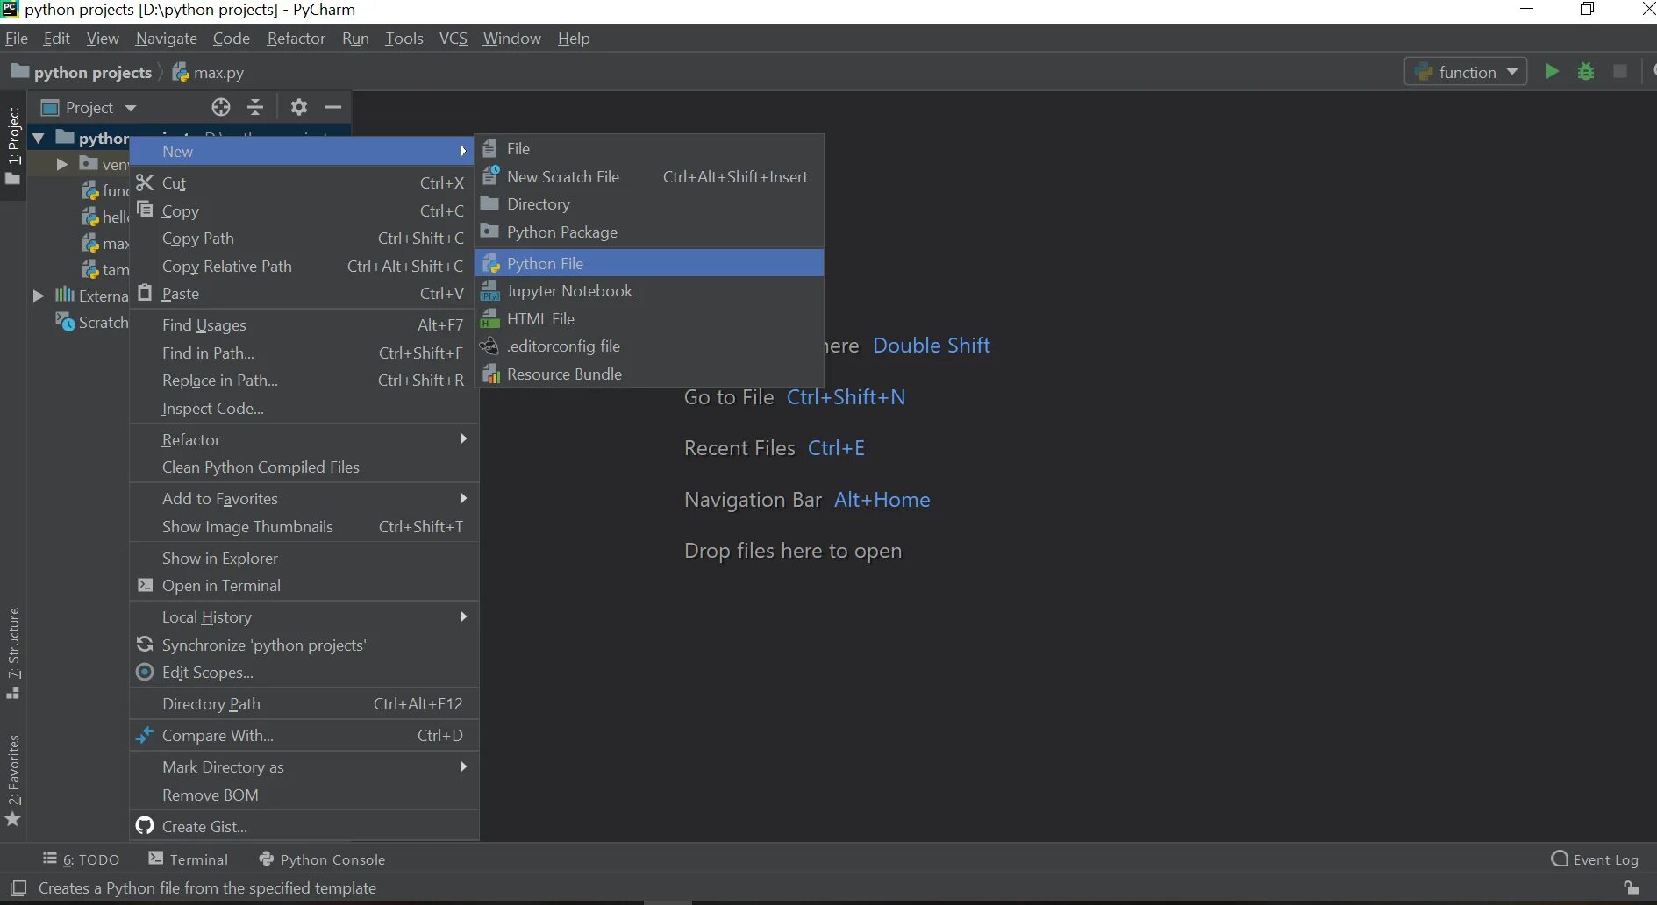This screenshot has width=1657, height=905.
Task: Click the lock icon in status bar
Action: pos(1631,888)
